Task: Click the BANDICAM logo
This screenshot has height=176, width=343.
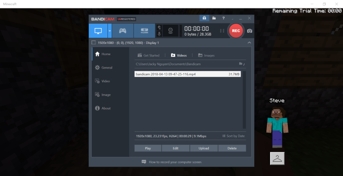Action: (103, 19)
